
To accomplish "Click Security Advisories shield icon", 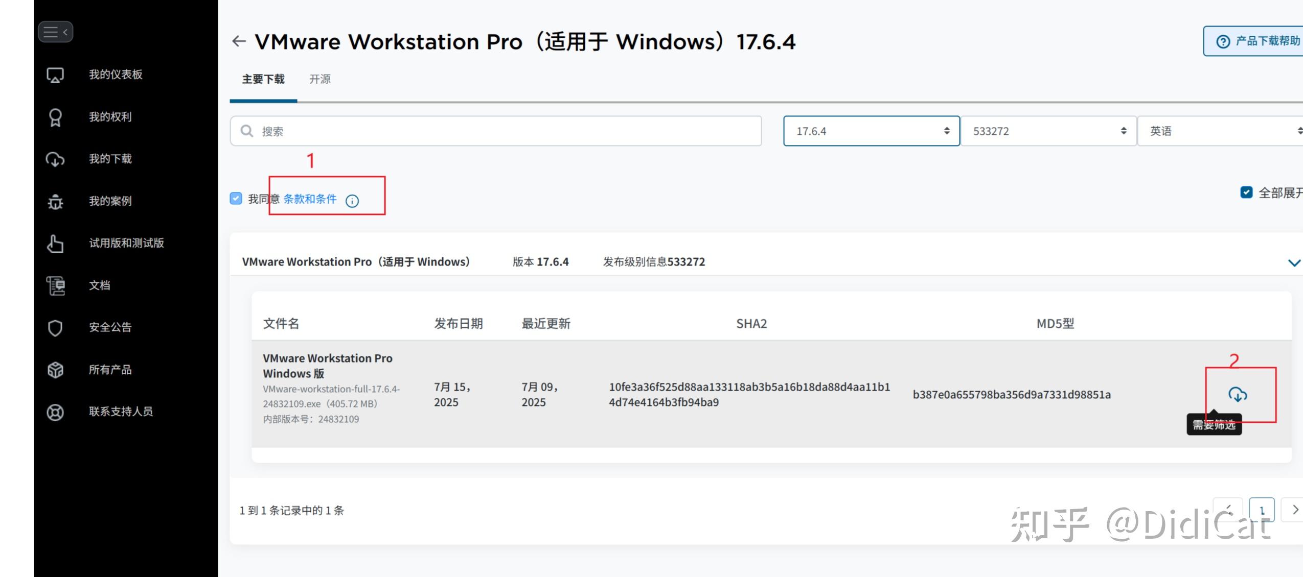I will pyautogui.click(x=55, y=328).
